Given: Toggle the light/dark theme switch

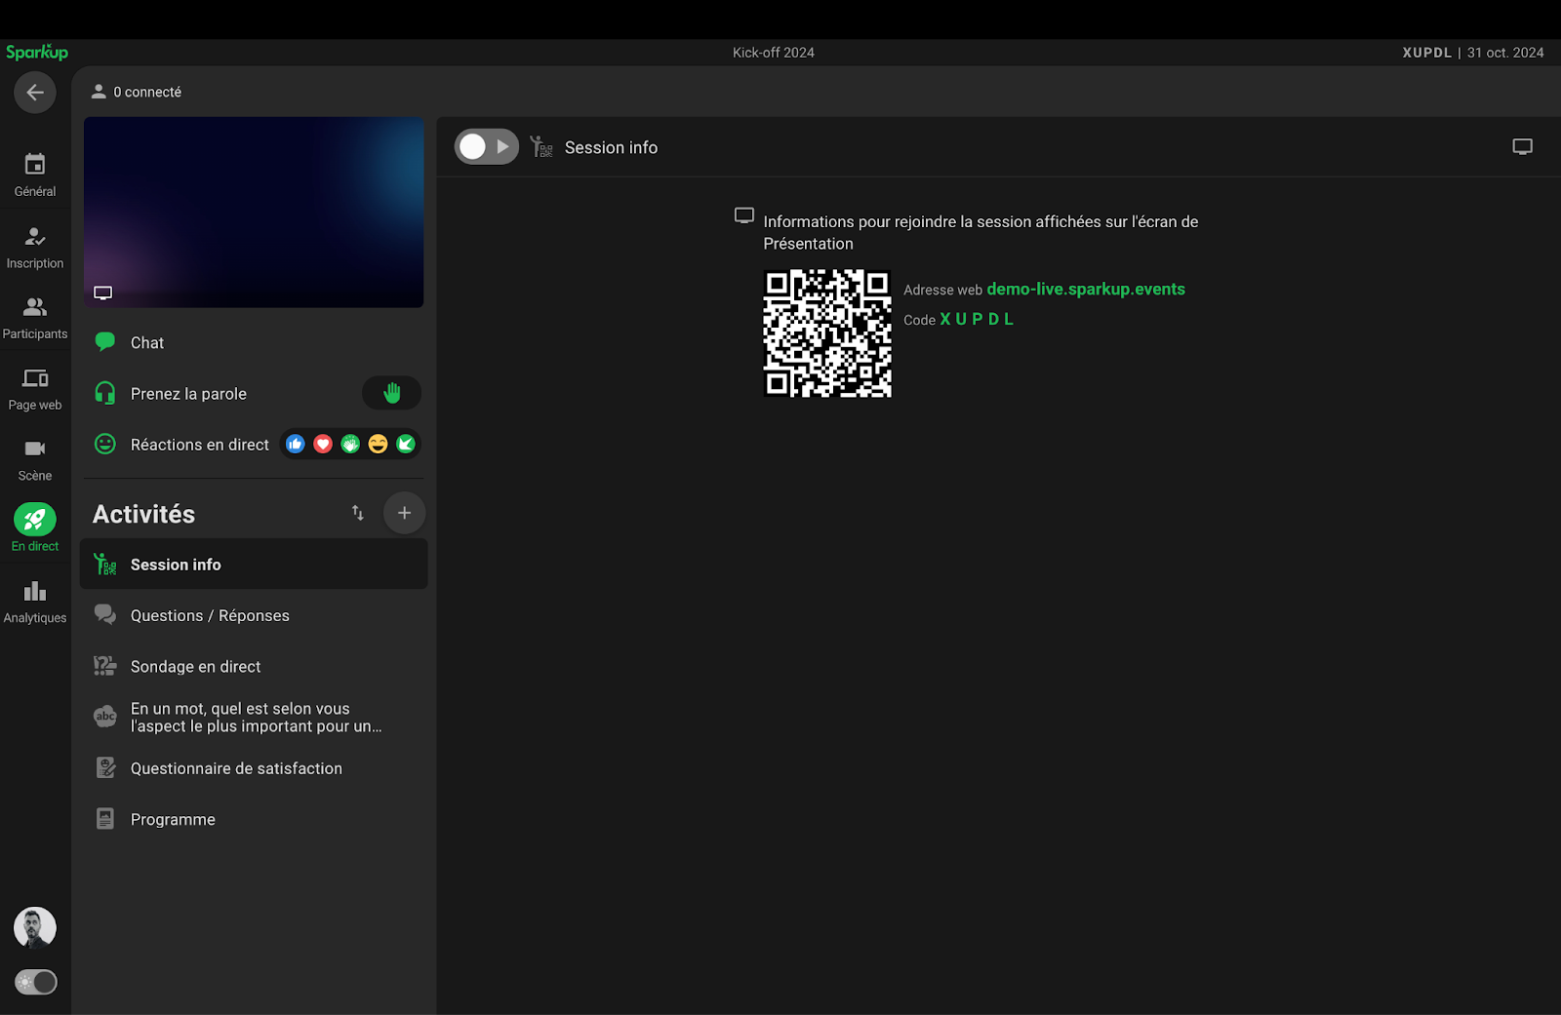Looking at the screenshot, I should pos(36,982).
